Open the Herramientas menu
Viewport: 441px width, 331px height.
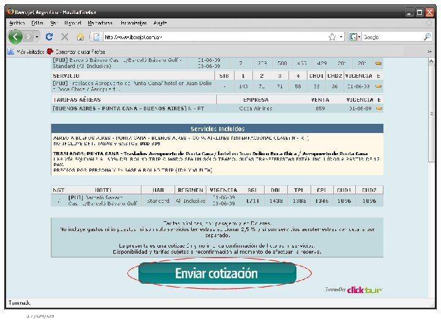point(134,23)
